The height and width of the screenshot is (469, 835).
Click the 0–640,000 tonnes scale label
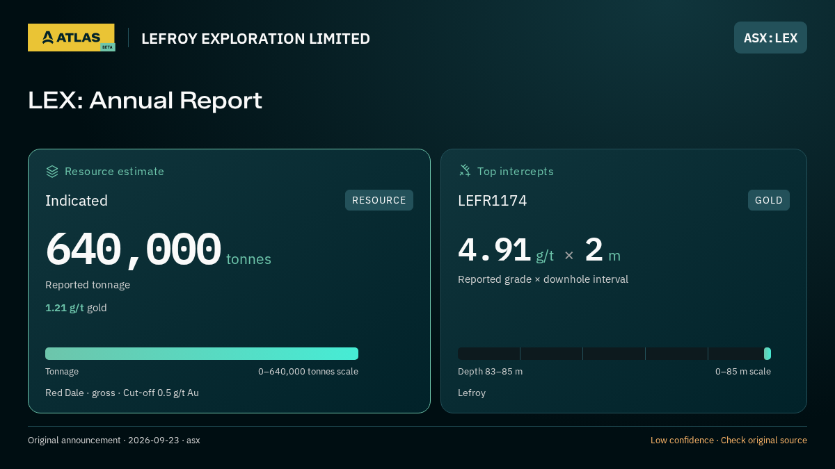click(x=308, y=372)
